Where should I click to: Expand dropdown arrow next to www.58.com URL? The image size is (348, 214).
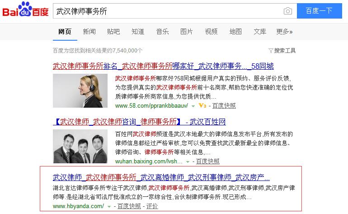(193, 106)
